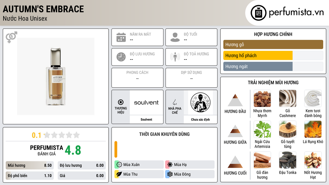Screen dimensions: 329x185
Task: Click the Hương Giữa pyramid icon
Action: click(235, 131)
